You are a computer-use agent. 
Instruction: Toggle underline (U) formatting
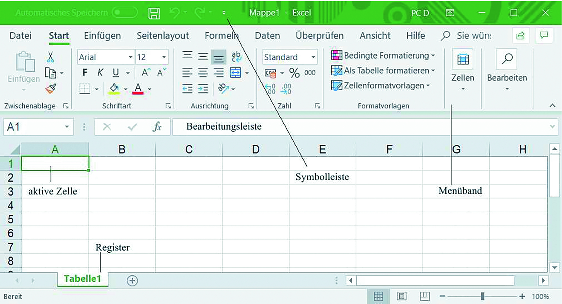pyautogui.click(x=116, y=73)
